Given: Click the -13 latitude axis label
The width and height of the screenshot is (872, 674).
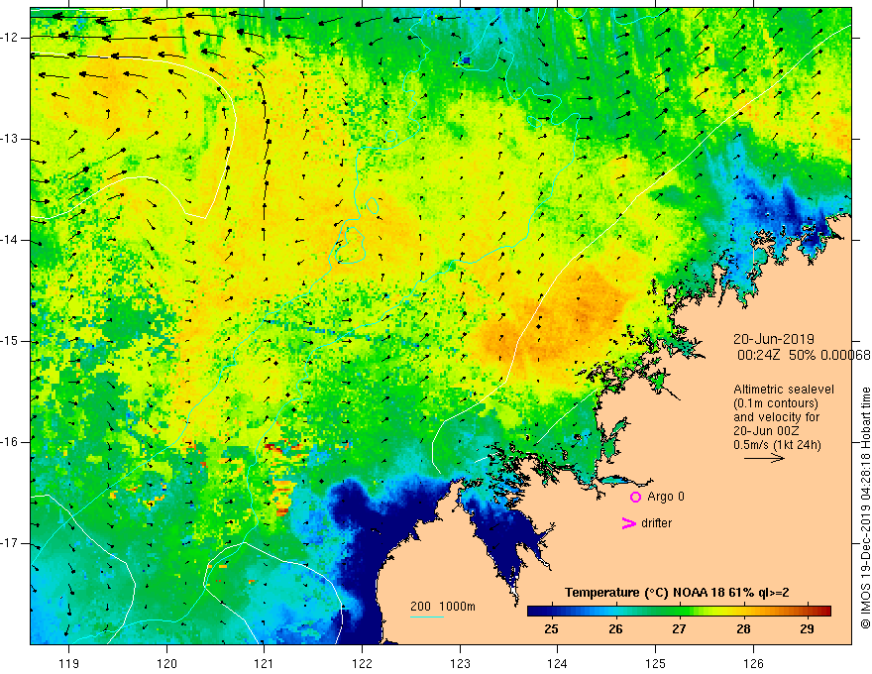Looking at the screenshot, I should tap(10, 139).
